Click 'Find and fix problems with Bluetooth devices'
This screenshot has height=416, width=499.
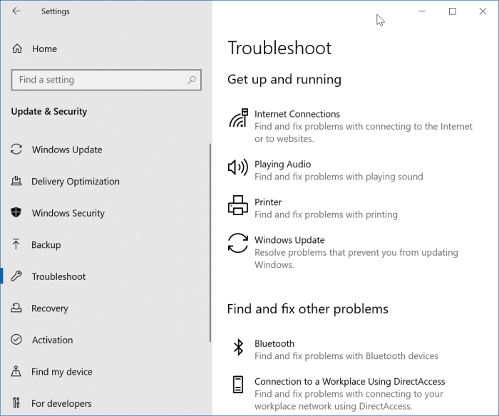click(346, 356)
